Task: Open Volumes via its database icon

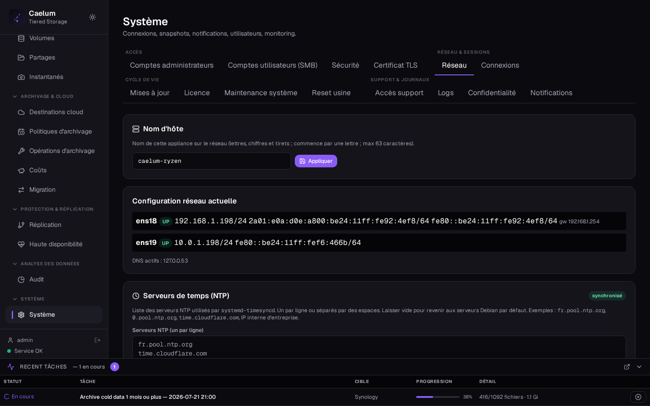Action: [21, 38]
